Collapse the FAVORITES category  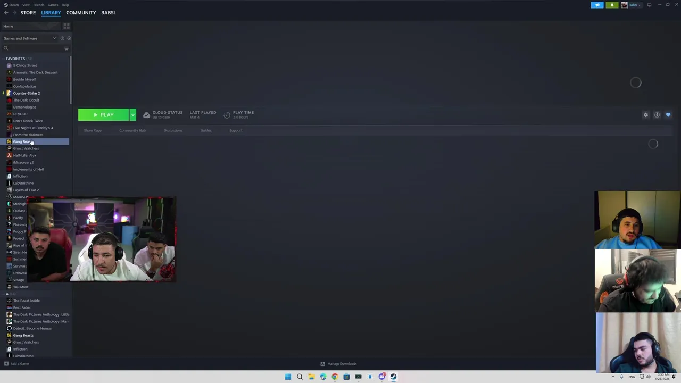click(x=3, y=59)
